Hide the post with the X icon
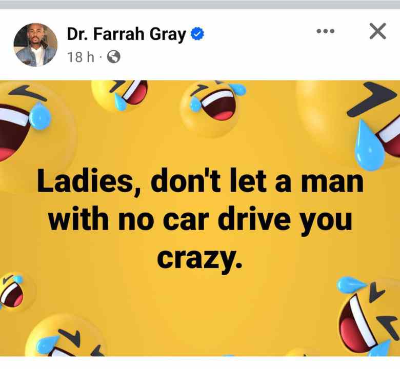The height and width of the screenshot is (369, 400). pos(377,31)
